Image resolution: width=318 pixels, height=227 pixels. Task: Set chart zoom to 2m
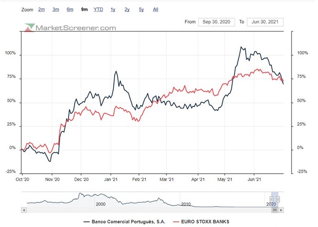coord(41,10)
